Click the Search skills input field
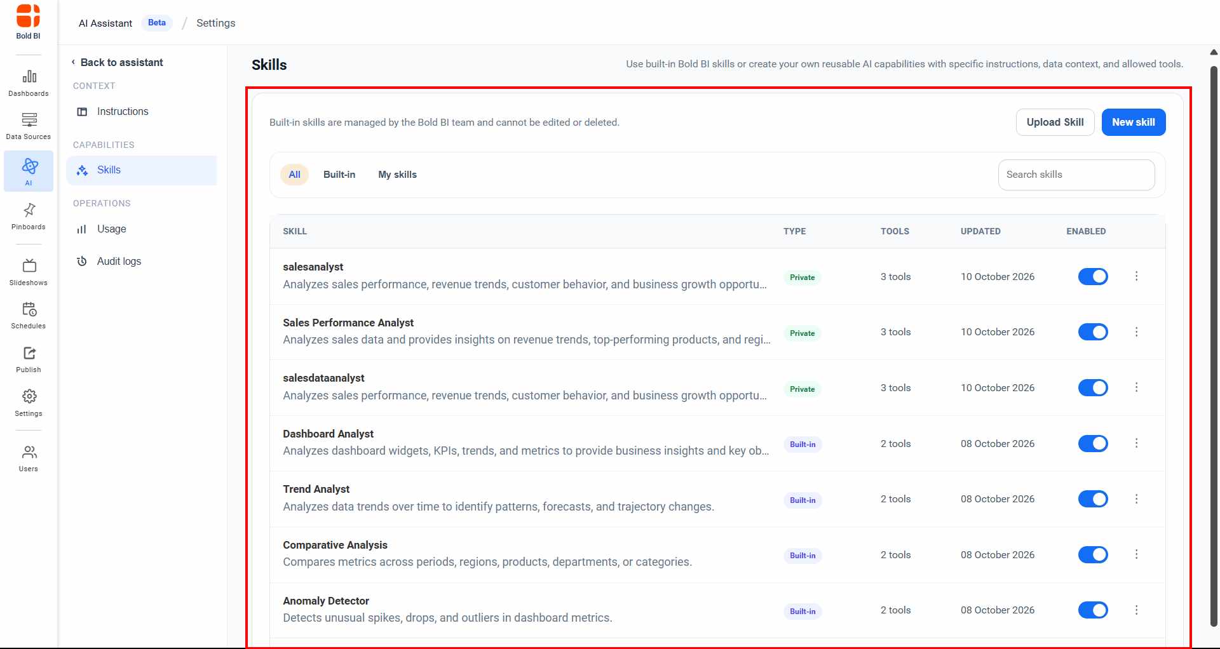This screenshot has width=1220, height=649. (x=1076, y=175)
